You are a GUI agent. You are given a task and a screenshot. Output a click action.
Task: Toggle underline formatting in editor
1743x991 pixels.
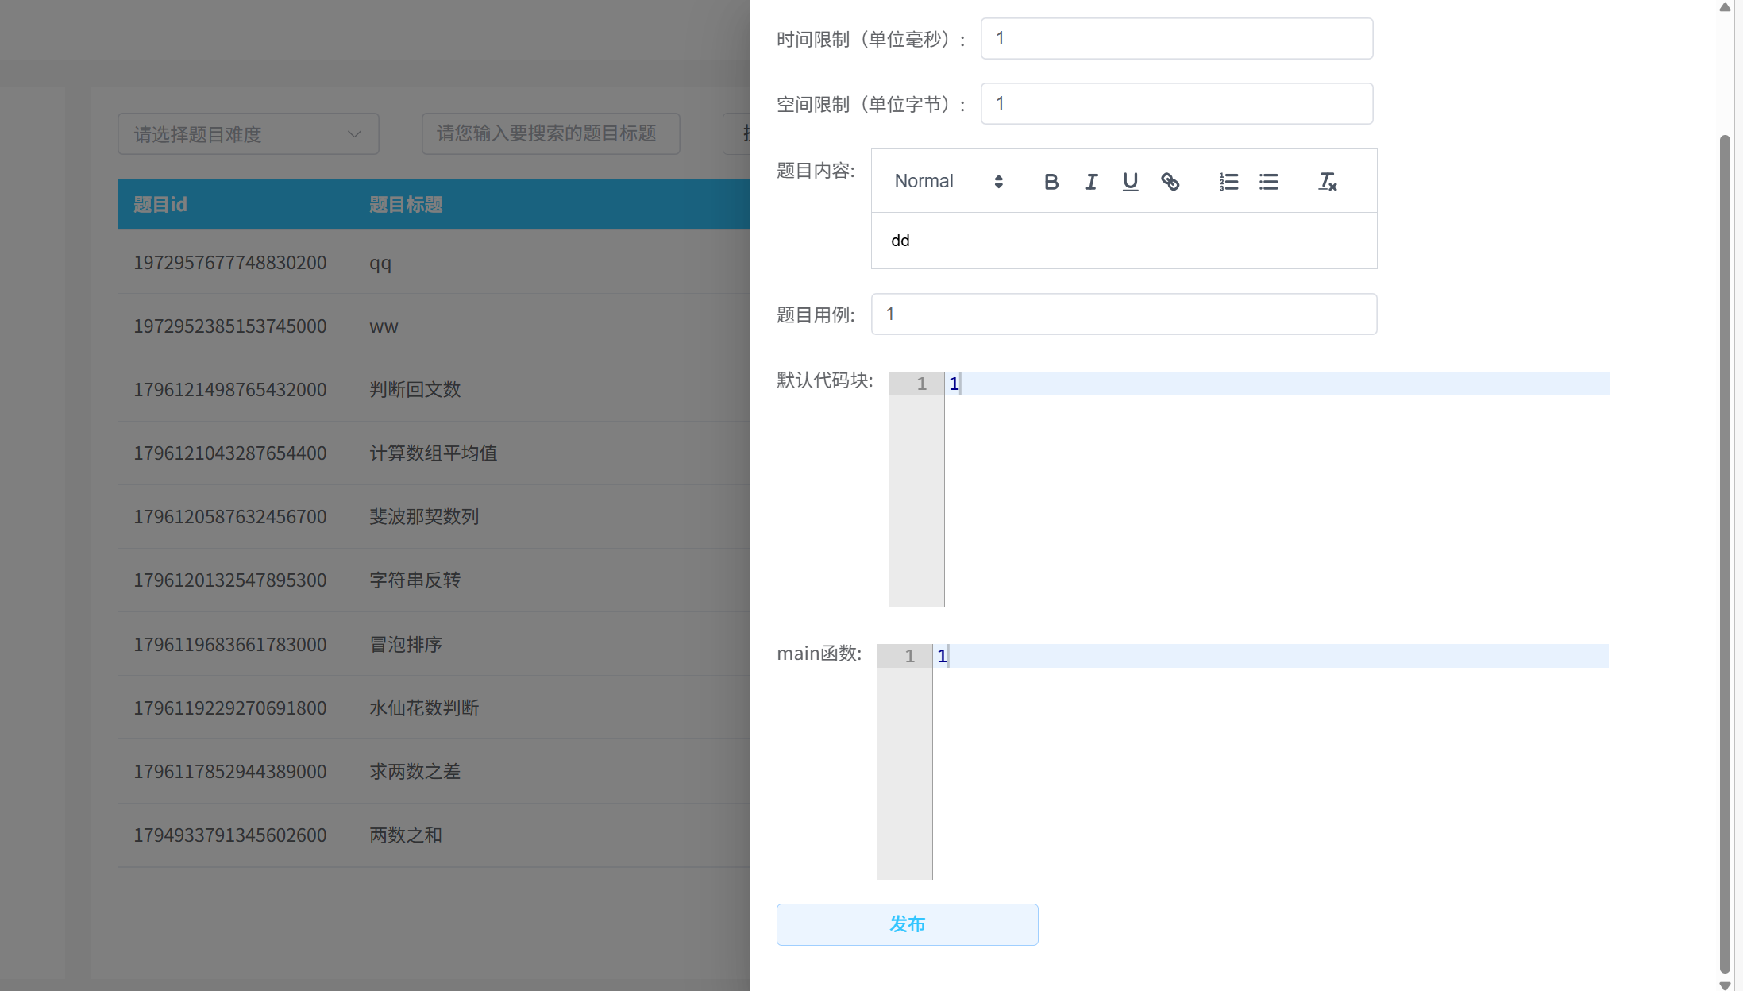coord(1130,182)
